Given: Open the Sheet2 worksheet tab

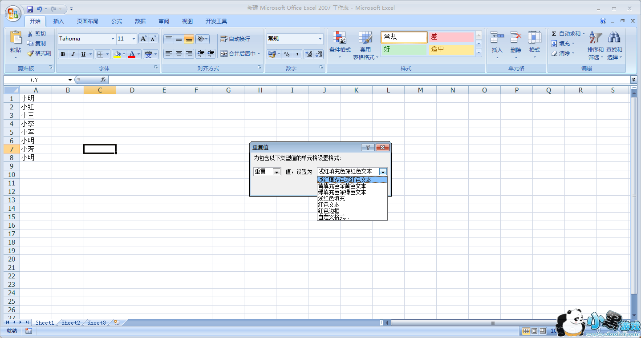Looking at the screenshot, I should (x=71, y=323).
